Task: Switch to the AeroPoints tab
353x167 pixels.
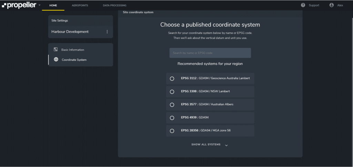Action: coord(80,6)
